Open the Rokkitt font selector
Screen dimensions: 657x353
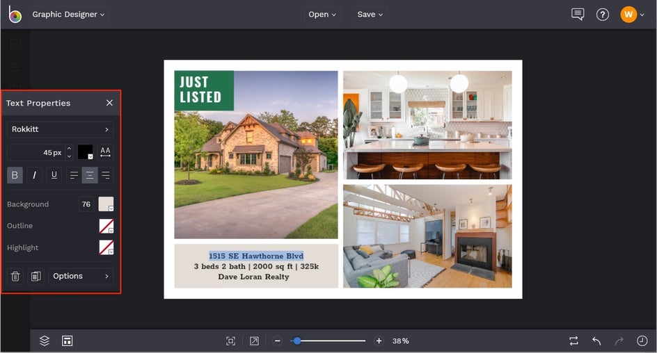[x=61, y=129]
